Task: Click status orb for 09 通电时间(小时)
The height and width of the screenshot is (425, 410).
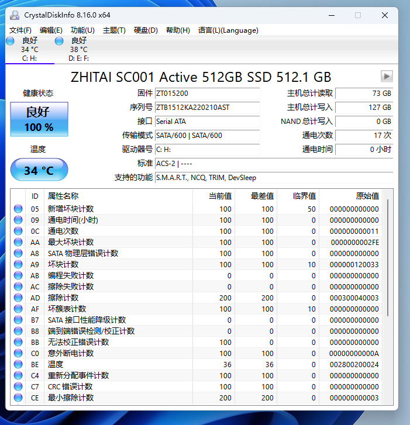Action: coord(18,220)
